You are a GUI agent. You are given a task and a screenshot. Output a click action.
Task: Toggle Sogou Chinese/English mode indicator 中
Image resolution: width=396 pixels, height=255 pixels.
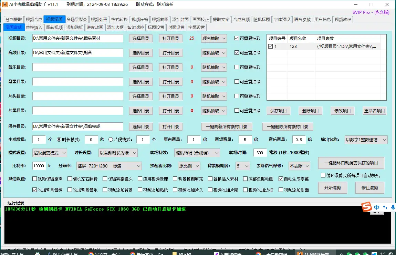pyautogui.click(x=377, y=207)
